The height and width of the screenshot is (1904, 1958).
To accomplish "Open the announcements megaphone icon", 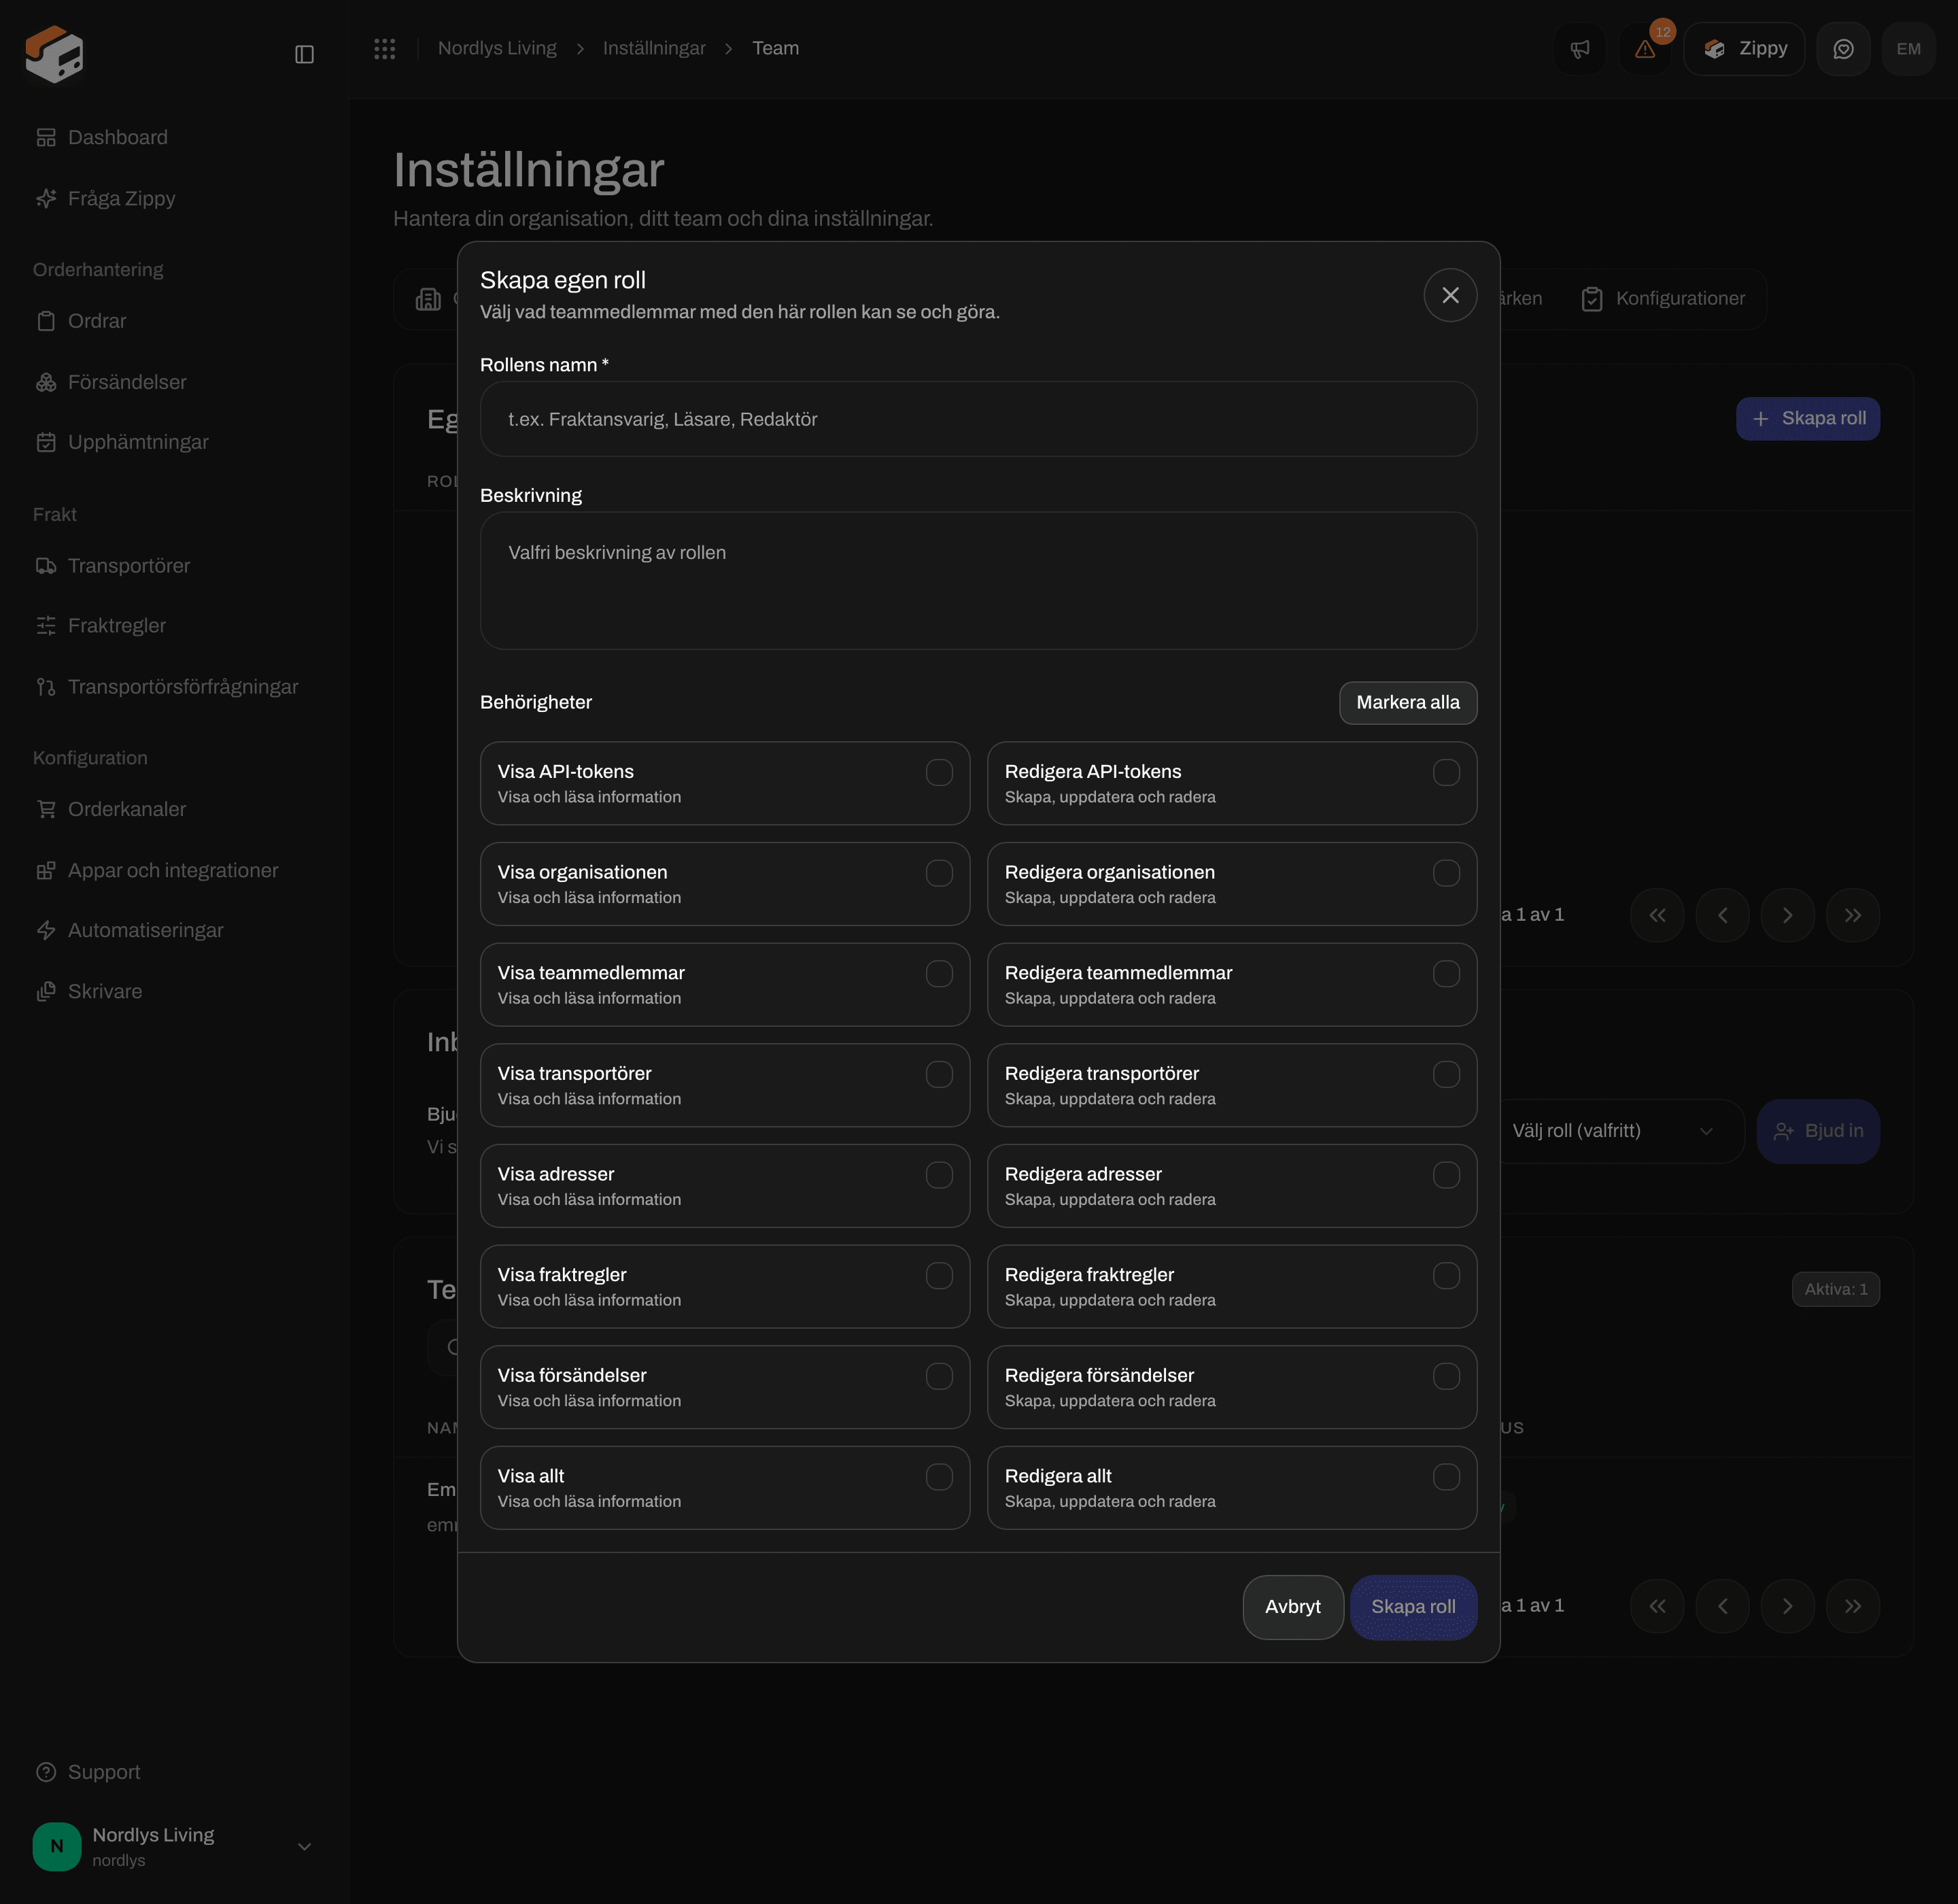I will [1580, 49].
